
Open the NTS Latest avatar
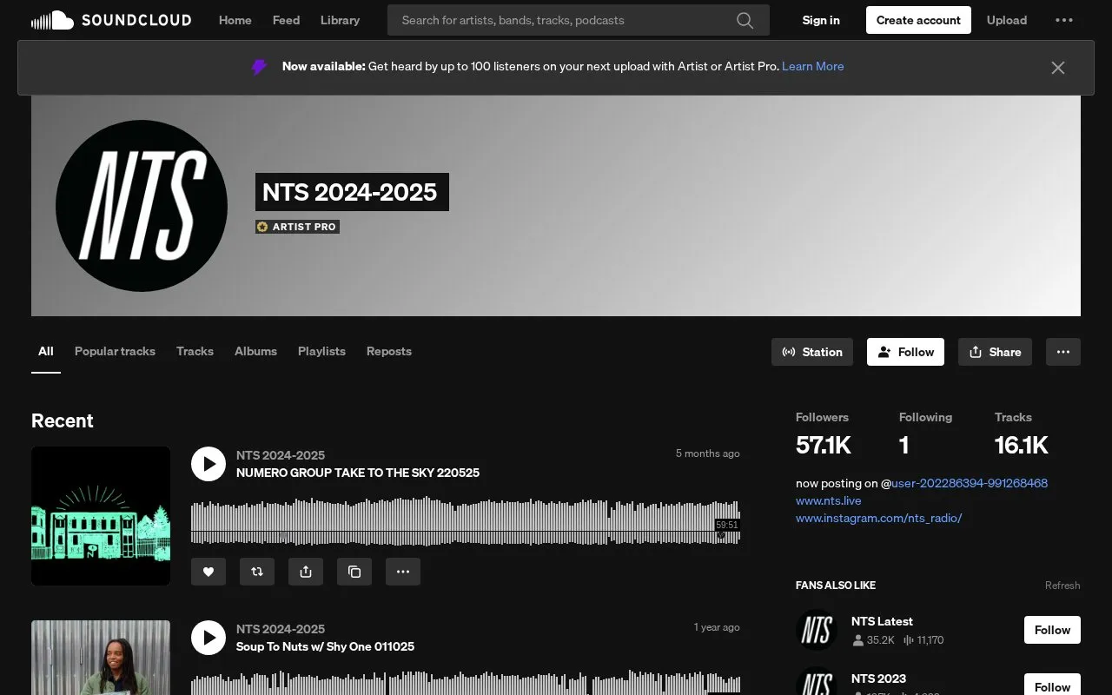tap(817, 630)
